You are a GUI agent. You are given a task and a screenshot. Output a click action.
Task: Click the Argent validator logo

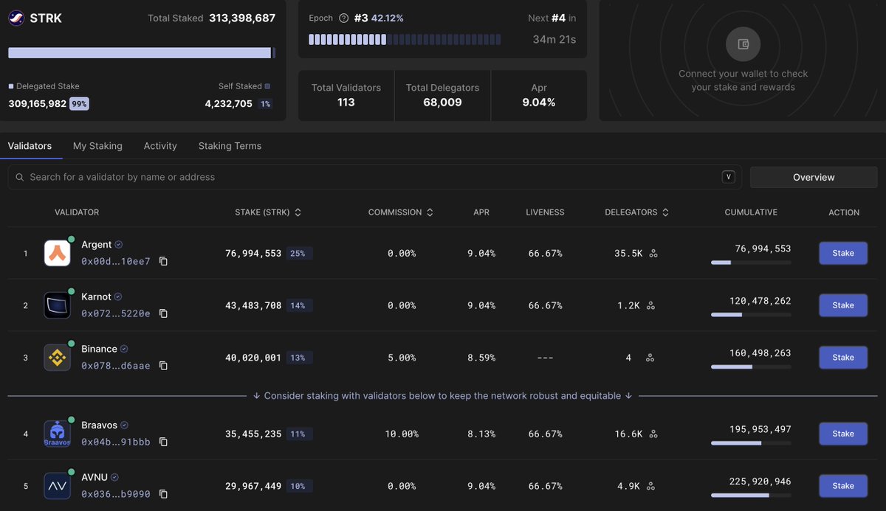58,253
